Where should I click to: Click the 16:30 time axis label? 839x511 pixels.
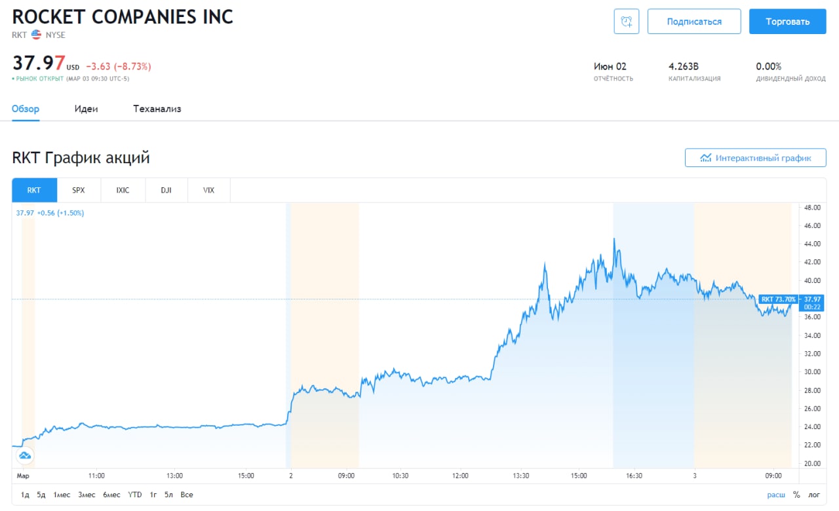634,476
